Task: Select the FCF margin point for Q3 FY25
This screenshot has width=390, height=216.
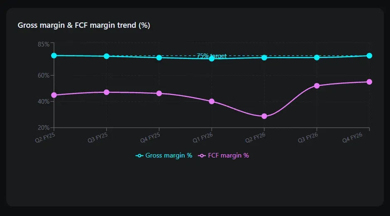Action: [106, 92]
